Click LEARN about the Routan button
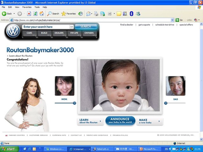Image resolution: width=203 pixels, height=152 pixels. click(x=90, y=121)
